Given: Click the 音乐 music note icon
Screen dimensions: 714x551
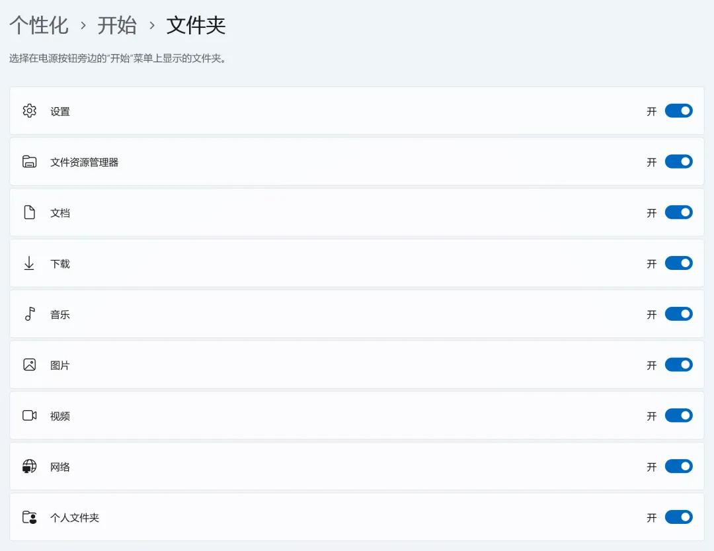Looking at the screenshot, I should pyautogui.click(x=29, y=314).
